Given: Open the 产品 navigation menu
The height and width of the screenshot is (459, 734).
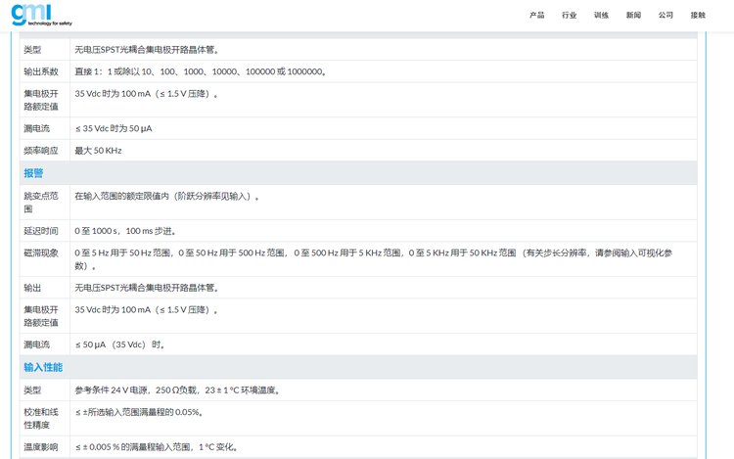Looking at the screenshot, I should (536, 16).
